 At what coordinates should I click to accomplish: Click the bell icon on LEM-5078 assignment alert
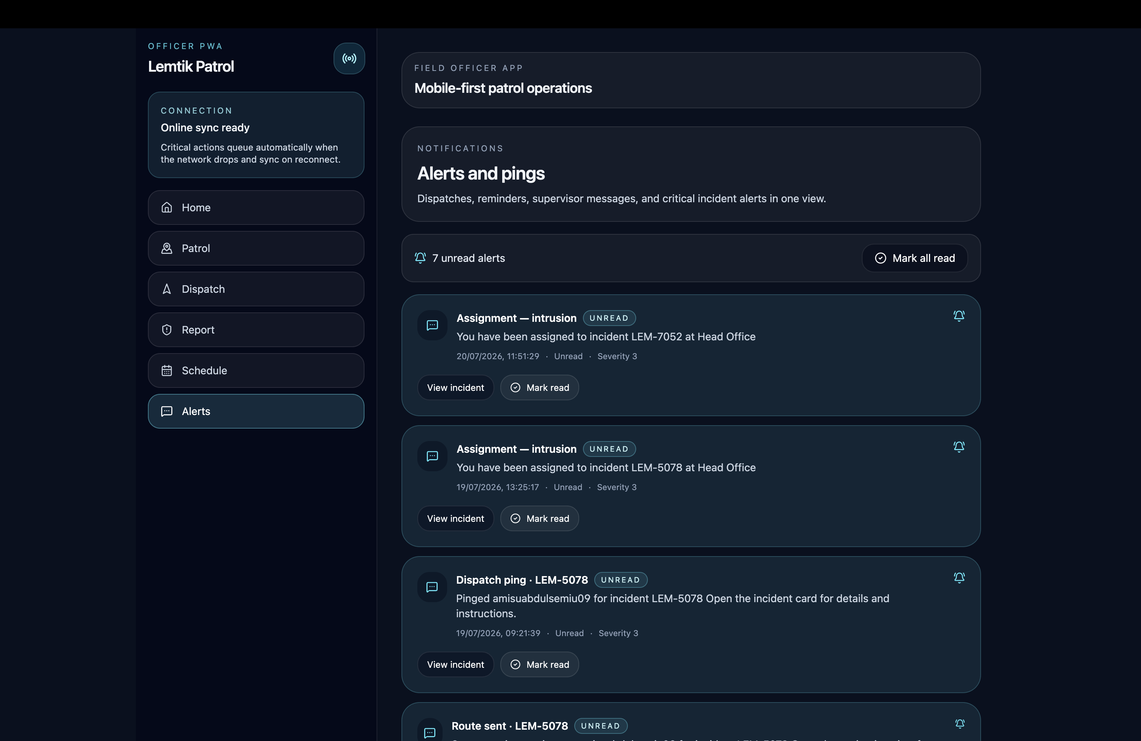[959, 447]
